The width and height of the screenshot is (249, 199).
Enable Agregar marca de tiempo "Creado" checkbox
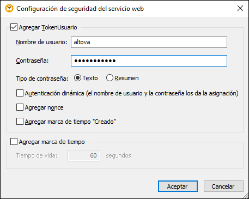pyautogui.click(x=20, y=122)
